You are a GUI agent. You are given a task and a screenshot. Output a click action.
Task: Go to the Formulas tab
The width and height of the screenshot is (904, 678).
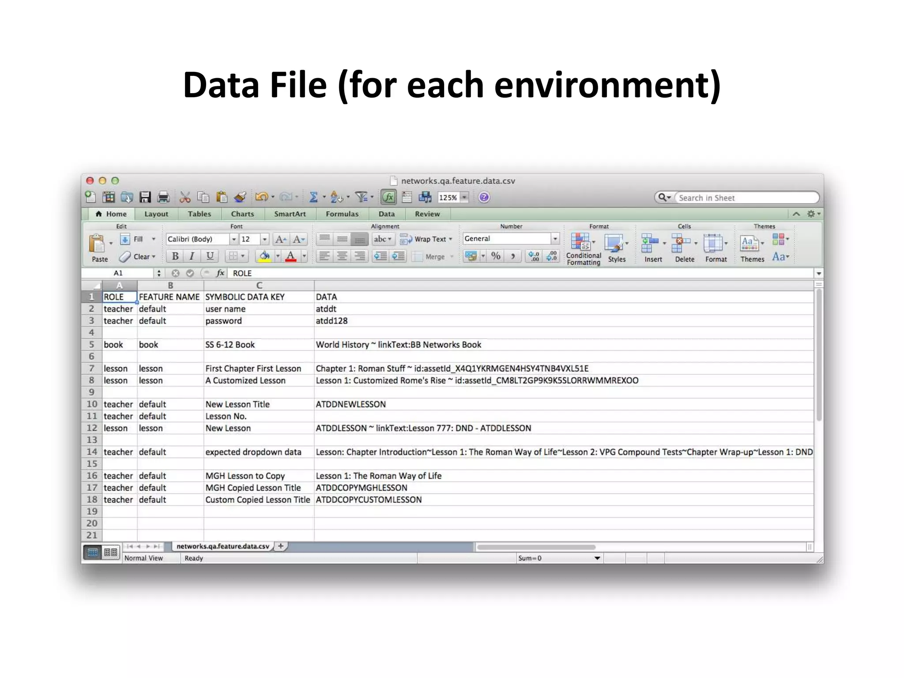[342, 214]
